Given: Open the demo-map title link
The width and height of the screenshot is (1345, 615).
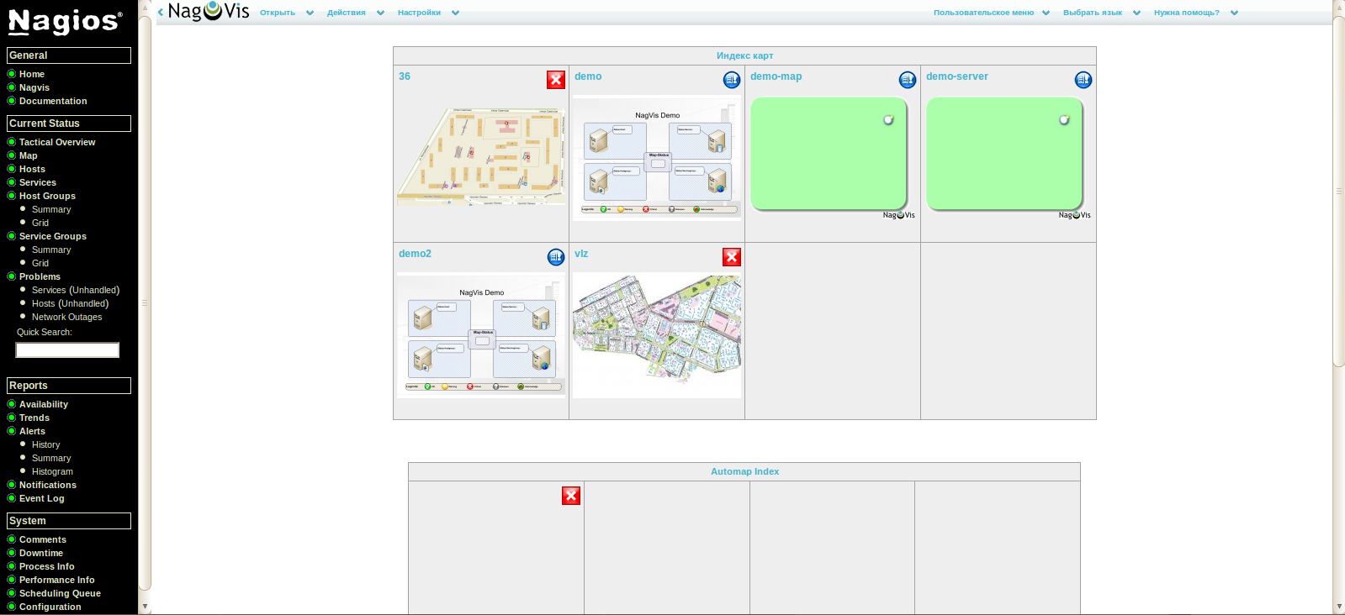Looking at the screenshot, I should (x=776, y=76).
